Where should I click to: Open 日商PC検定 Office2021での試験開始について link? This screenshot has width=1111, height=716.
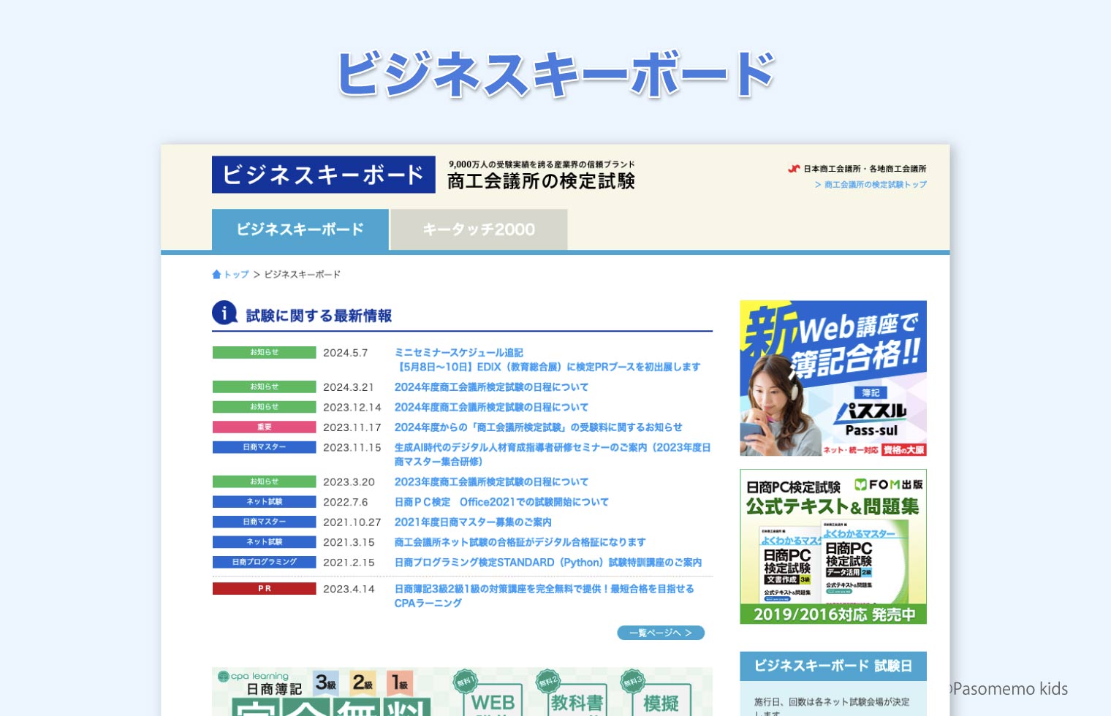501,503
